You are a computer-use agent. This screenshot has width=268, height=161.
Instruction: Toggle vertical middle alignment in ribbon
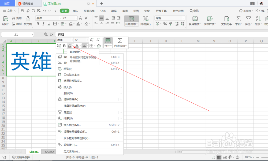pos(102,18)
